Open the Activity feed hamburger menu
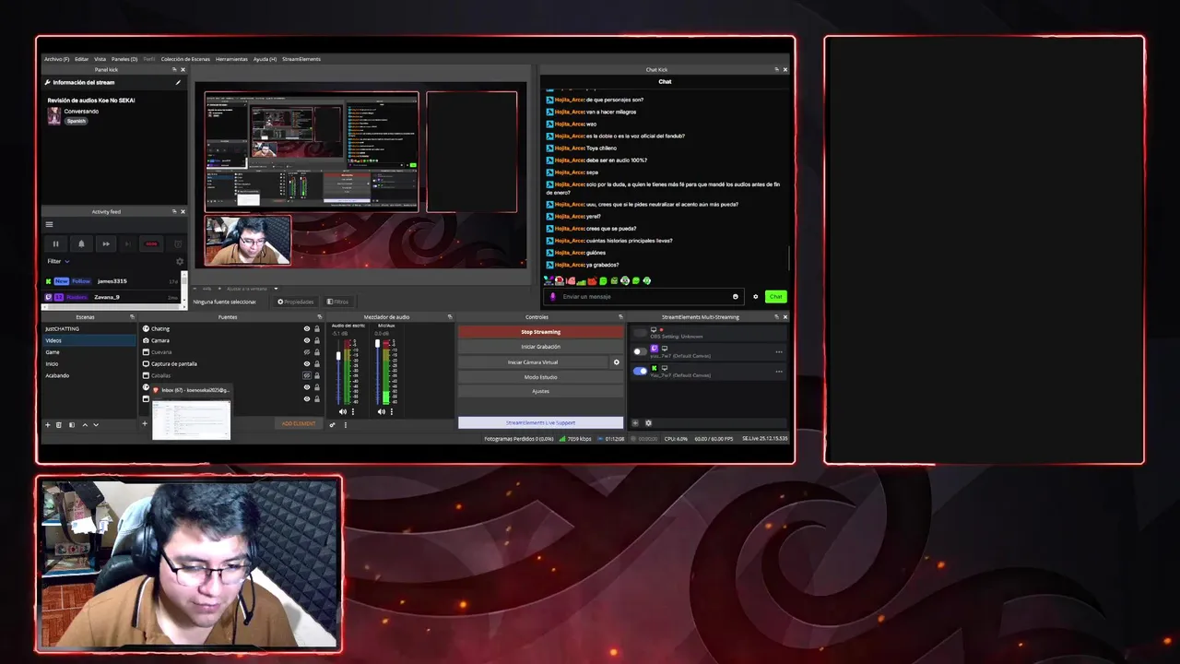Viewport: 1180px width, 664px height. click(49, 224)
